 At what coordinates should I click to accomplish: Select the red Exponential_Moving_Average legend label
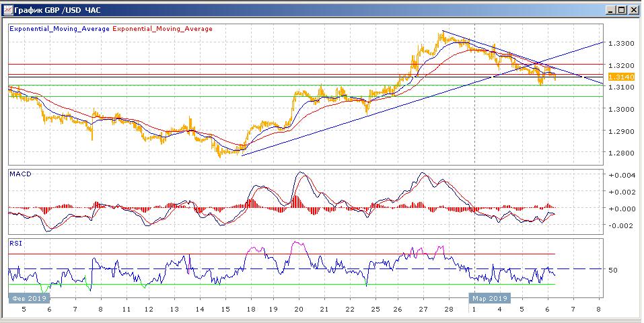point(162,29)
